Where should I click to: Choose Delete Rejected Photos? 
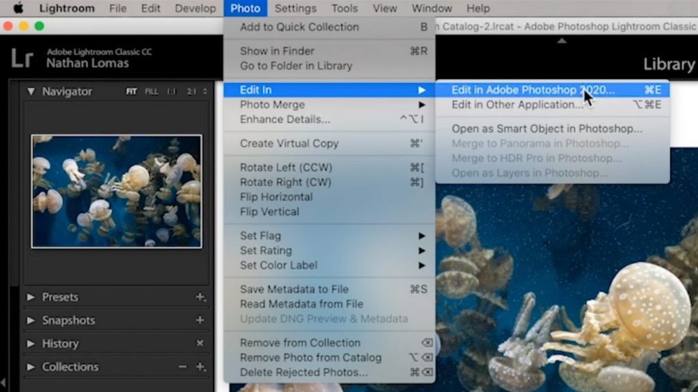(329, 372)
